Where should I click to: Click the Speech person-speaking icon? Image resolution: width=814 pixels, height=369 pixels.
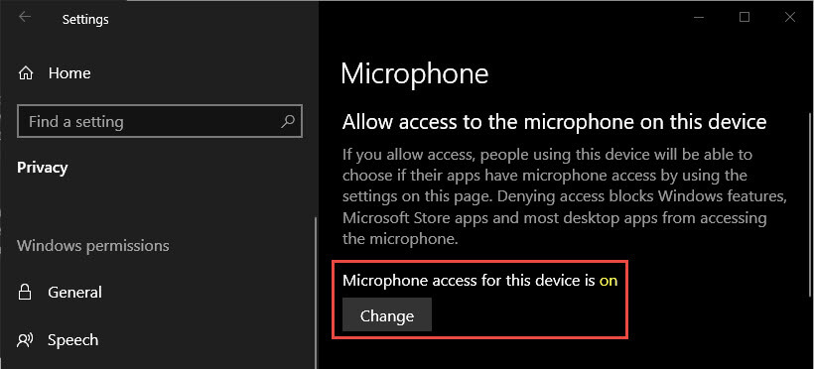(x=25, y=340)
